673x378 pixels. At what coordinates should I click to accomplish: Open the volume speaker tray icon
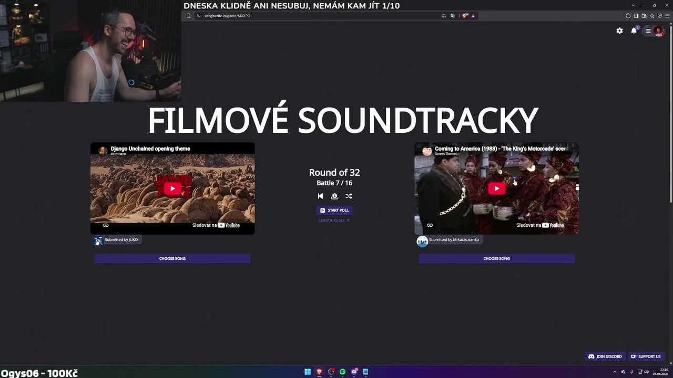point(646,372)
